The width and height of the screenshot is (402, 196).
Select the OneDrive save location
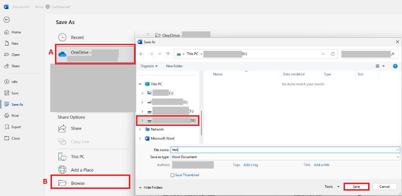point(95,54)
